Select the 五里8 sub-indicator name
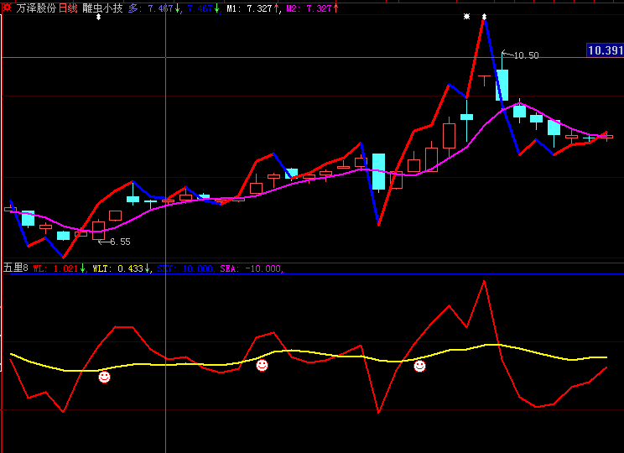Screen dimensions: 624x453 [x=15, y=268]
